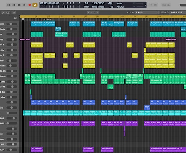This screenshot has height=153, width=186.
Task: Go to the project start with transport button
Action: pyautogui.click(x=19, y=5)
